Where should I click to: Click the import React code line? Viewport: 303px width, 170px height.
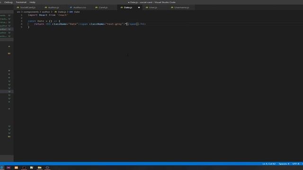click(x=48, y=15)
